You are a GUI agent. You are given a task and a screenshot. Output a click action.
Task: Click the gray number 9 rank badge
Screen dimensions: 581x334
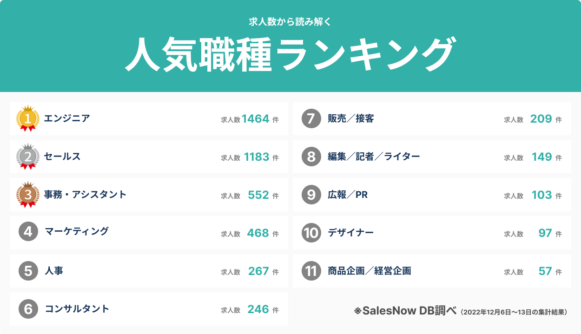tap(311, 195)
